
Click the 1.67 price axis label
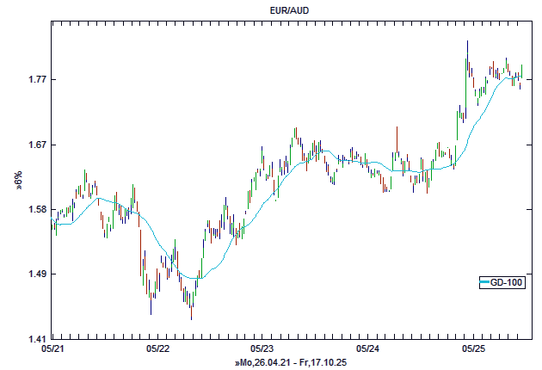point(34,145)
